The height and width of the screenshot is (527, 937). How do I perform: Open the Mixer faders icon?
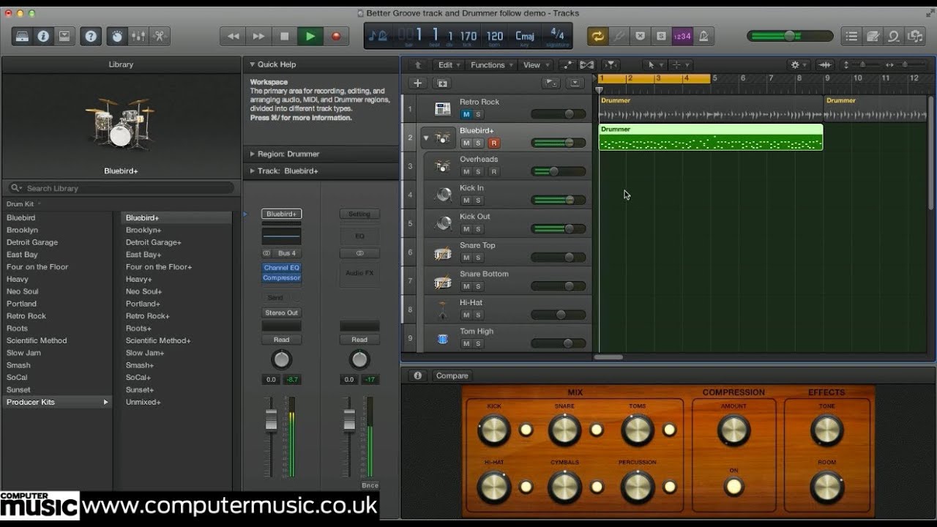click(x=138, y=36)
